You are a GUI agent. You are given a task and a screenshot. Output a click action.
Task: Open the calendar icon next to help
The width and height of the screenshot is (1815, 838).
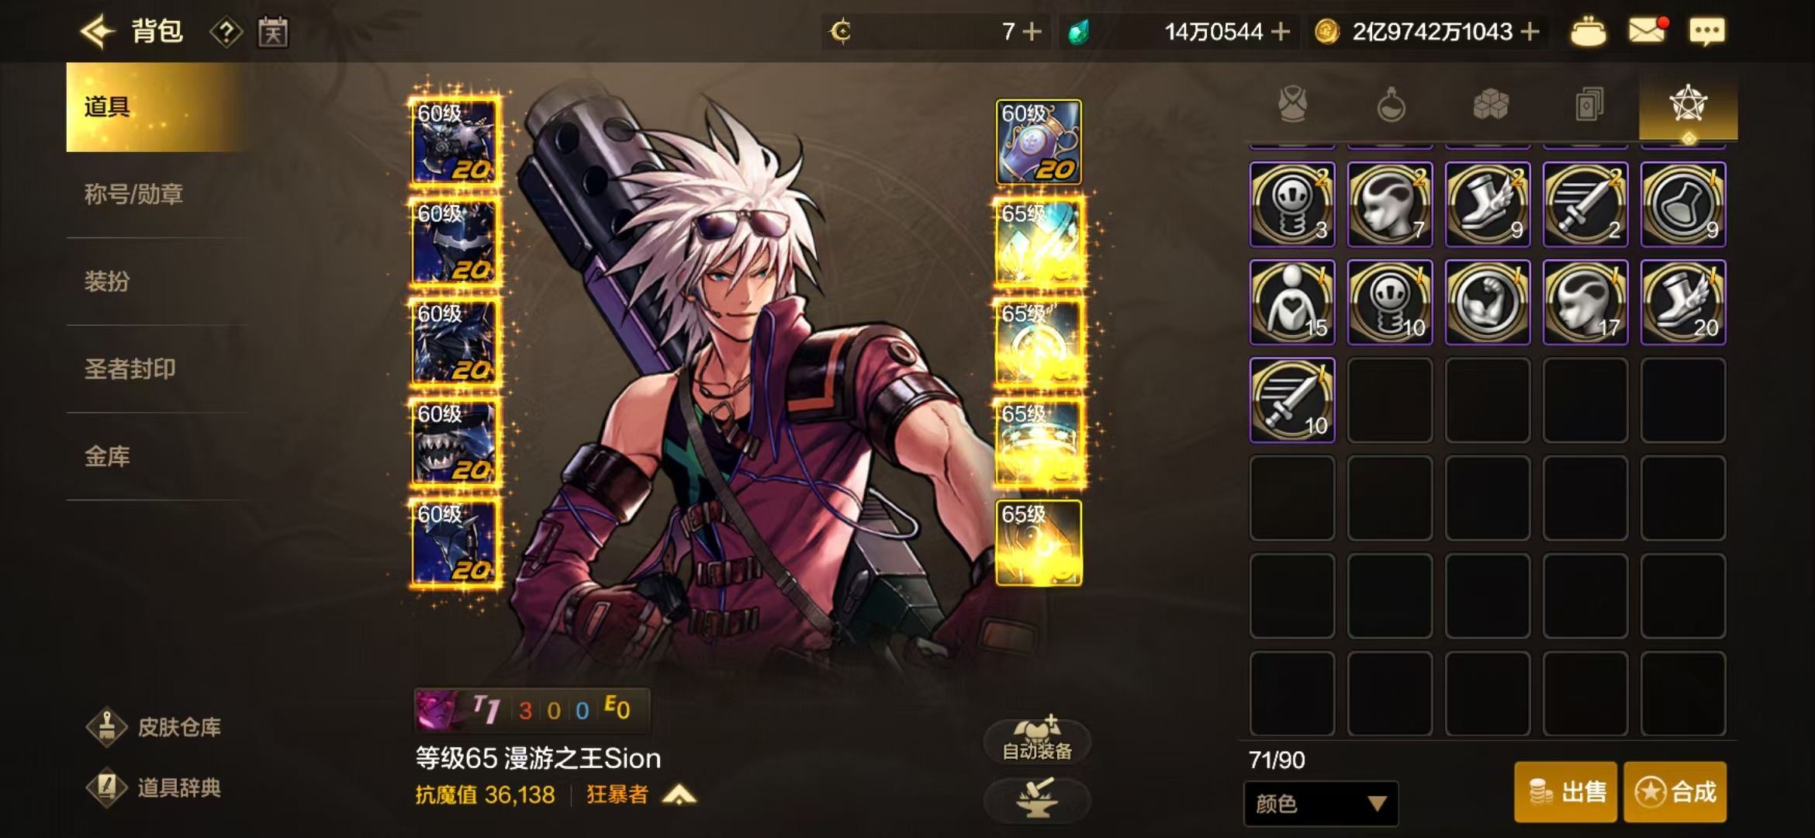273,33
